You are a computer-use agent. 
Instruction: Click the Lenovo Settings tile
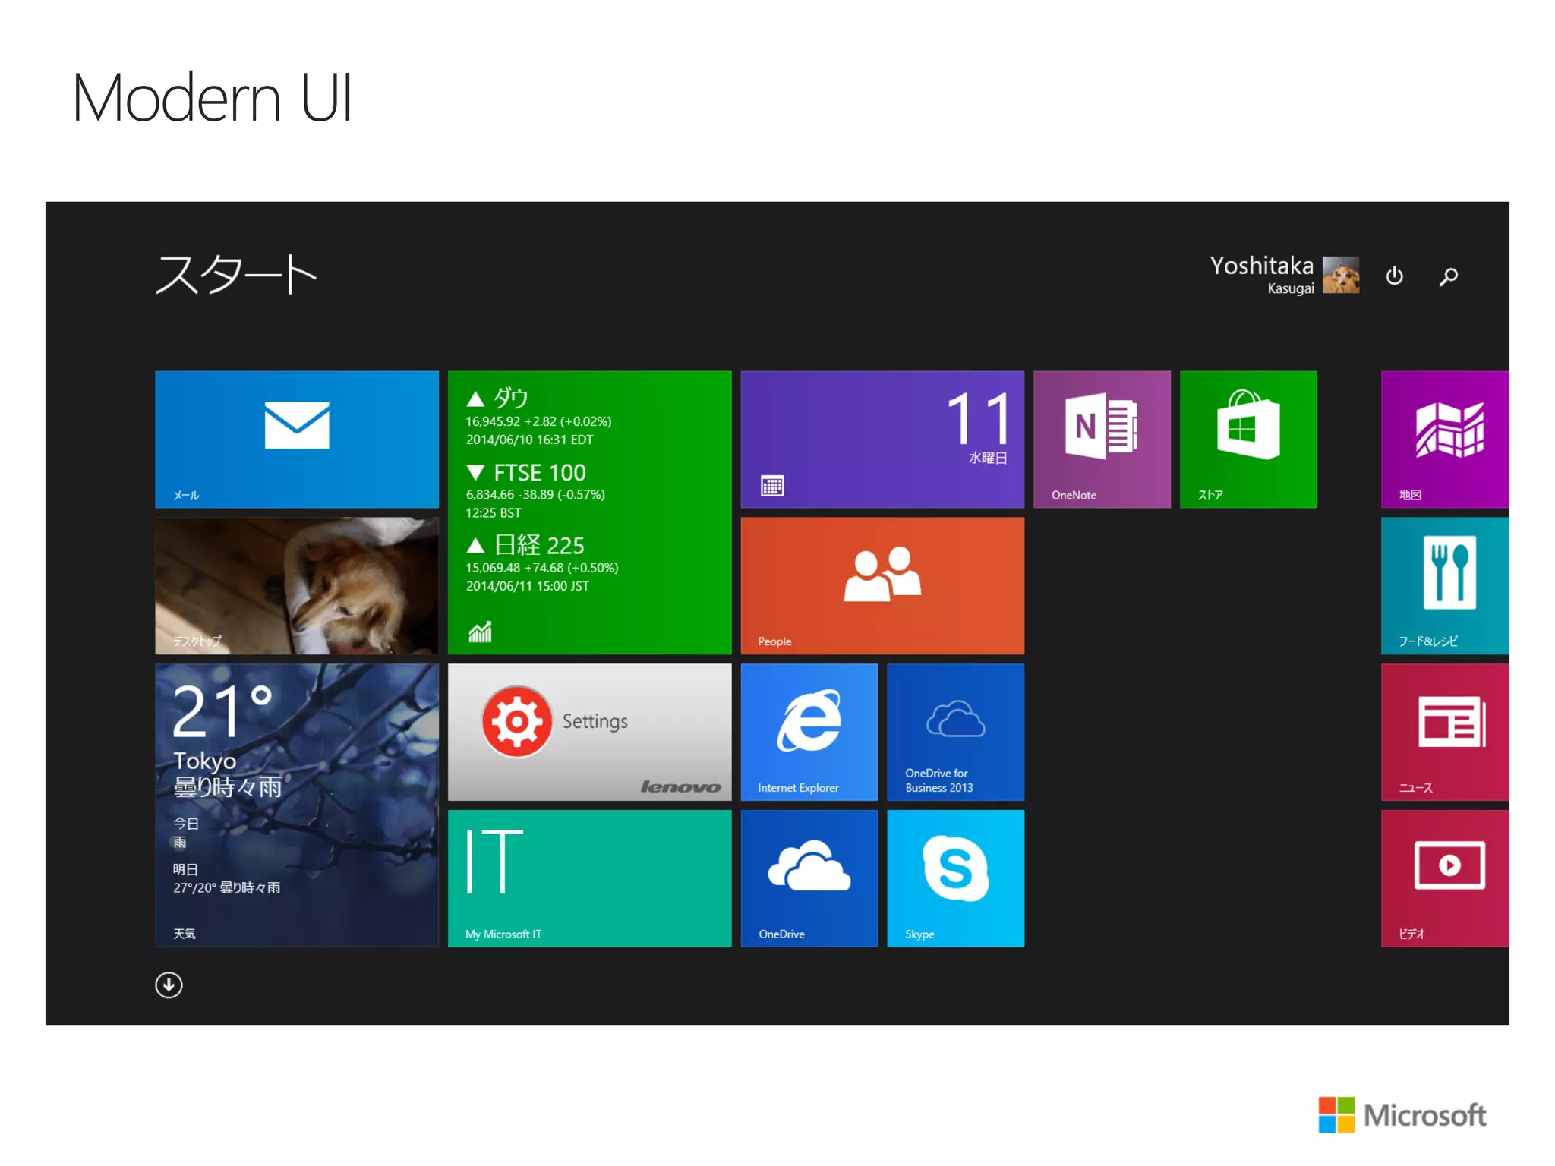point(589,732)
